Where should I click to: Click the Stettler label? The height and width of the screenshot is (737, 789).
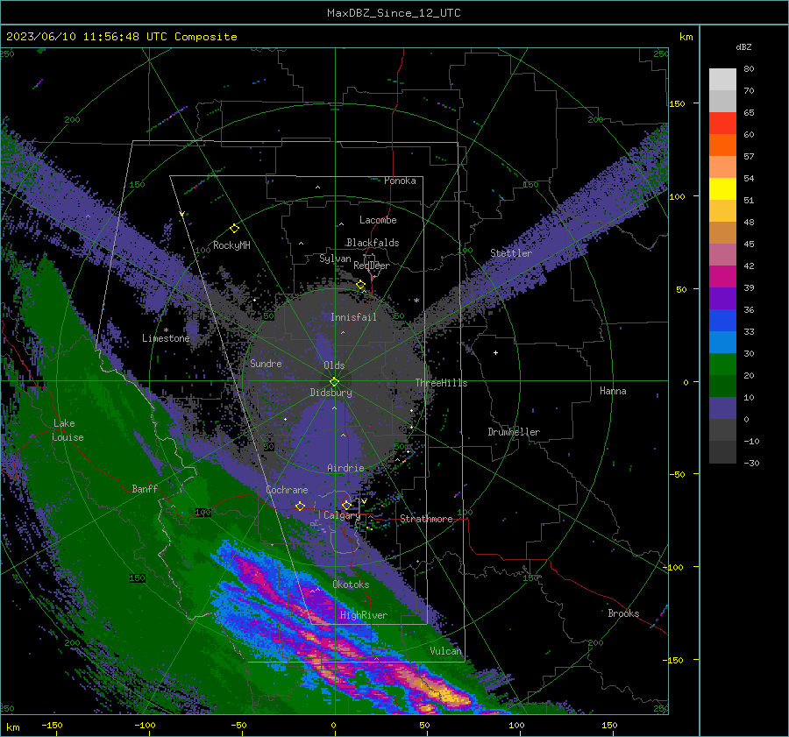pyautogui.click(x=511, y=253)
